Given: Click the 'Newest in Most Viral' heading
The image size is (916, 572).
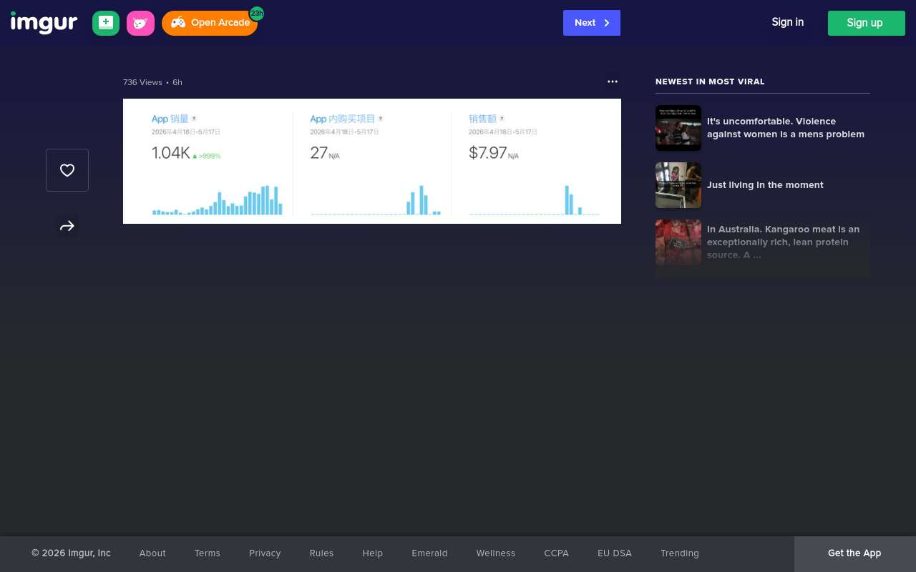Looking at the screenshot, I should [710, 82].
